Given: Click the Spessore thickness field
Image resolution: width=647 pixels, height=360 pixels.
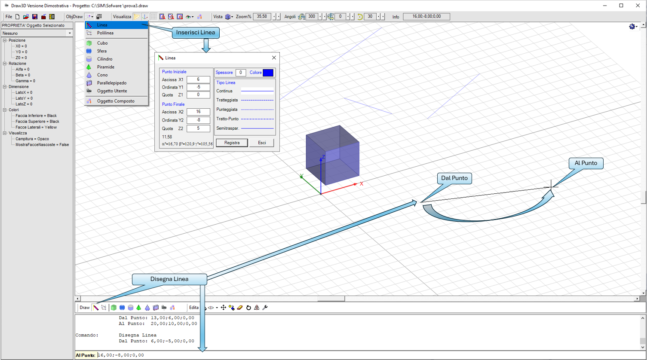Looking at the screenshot, I should (241, 73).
